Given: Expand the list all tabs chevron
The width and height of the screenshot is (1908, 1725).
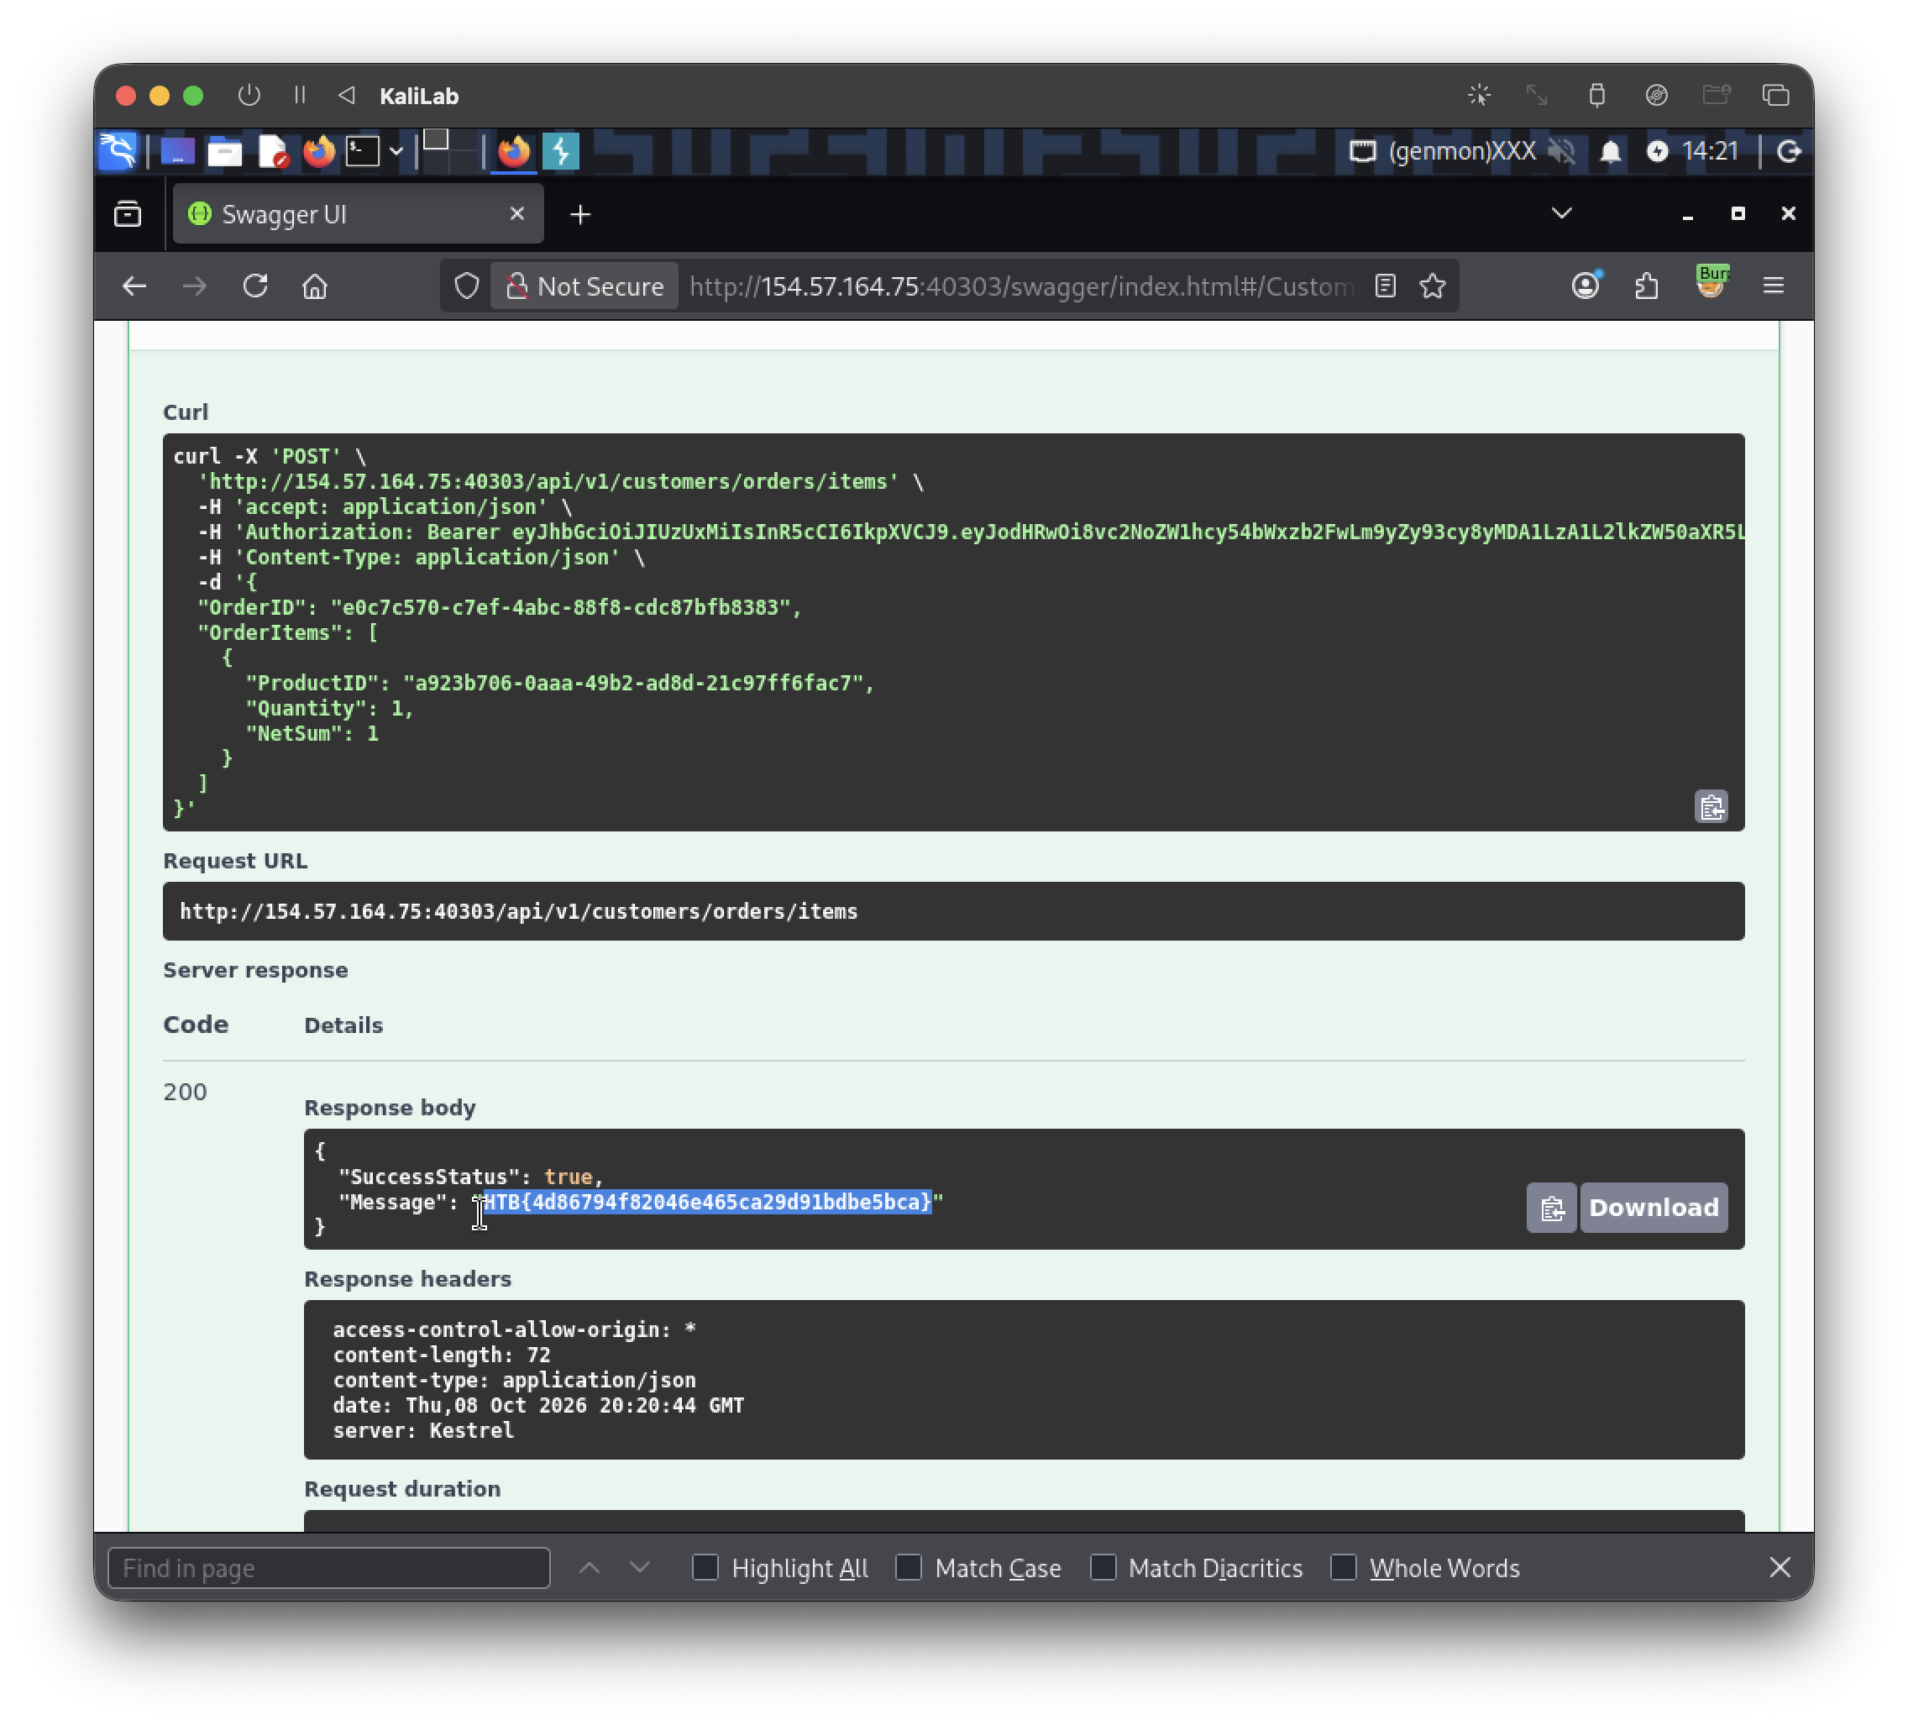Looking at the screenshot, I should [1562, 213].
